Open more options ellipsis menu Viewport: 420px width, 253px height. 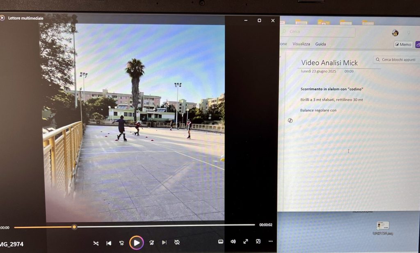coord(271,242)
